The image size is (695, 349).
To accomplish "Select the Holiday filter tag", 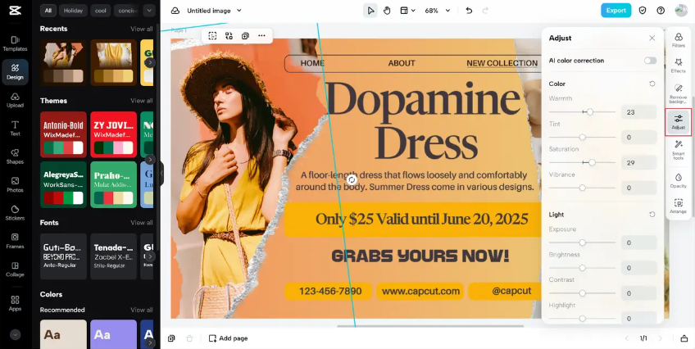I will (x=73, y=11).
